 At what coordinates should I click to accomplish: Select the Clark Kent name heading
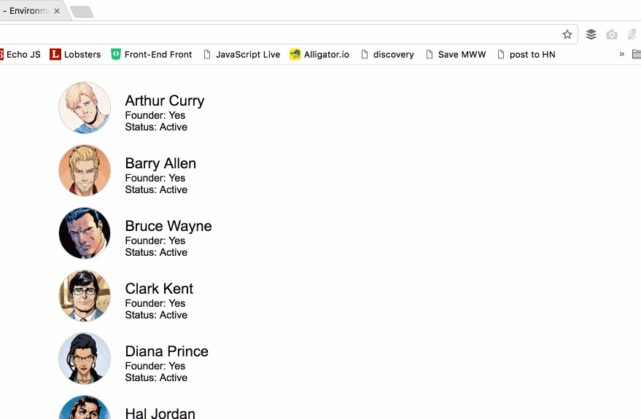click(x=159, y=289)
